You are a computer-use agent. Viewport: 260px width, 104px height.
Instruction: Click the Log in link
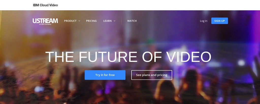[204, 21]
